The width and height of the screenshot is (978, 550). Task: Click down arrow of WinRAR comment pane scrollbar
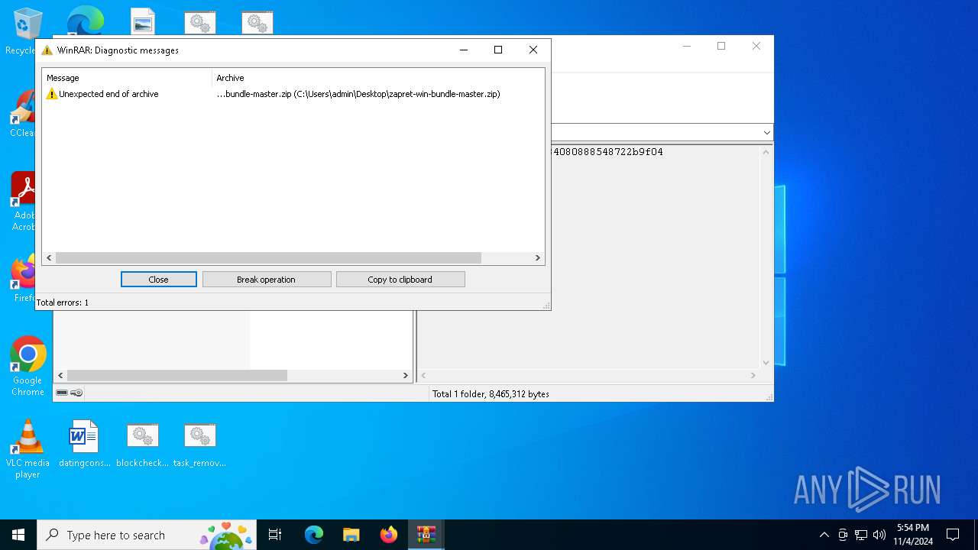click(766, 363)
